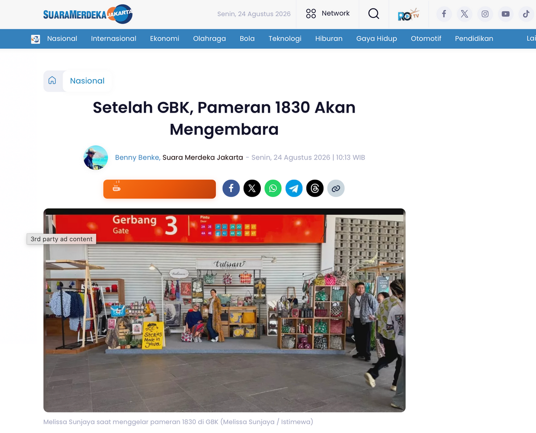
Task: Visit the Facebook page from header
Action: pos(444,14)
